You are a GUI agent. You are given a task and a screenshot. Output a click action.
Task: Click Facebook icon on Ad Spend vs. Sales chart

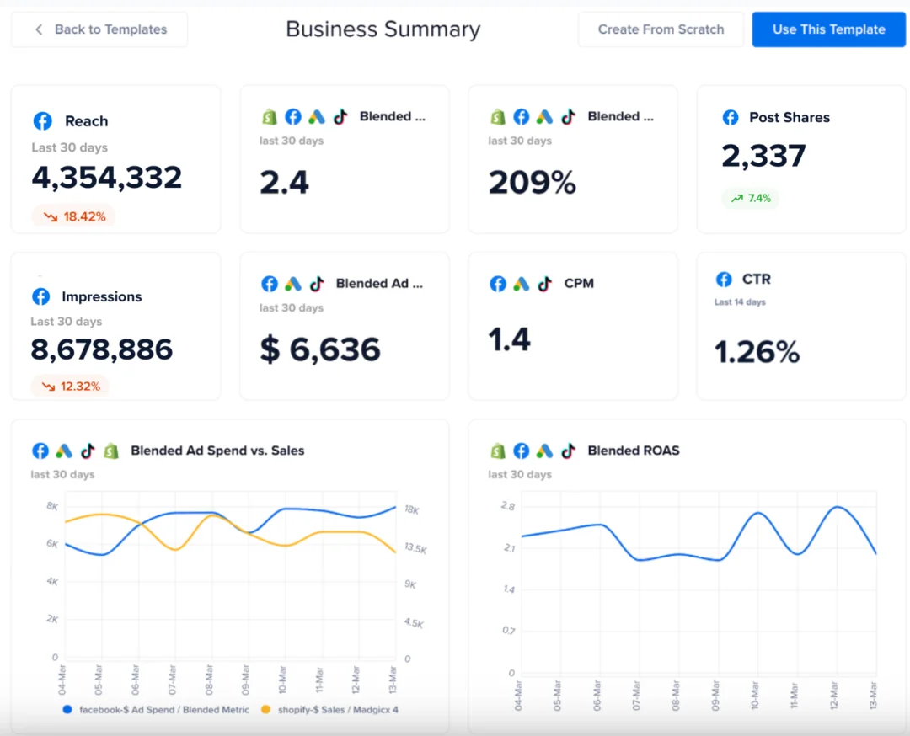pyautogui.click(x=40, y=451)
